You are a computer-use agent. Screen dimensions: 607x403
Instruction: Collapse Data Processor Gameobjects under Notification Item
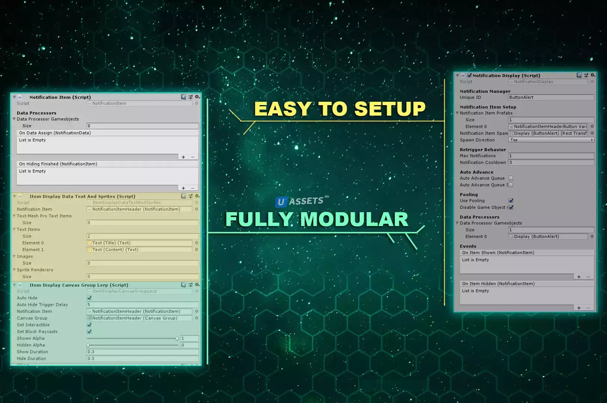[14, 119]
